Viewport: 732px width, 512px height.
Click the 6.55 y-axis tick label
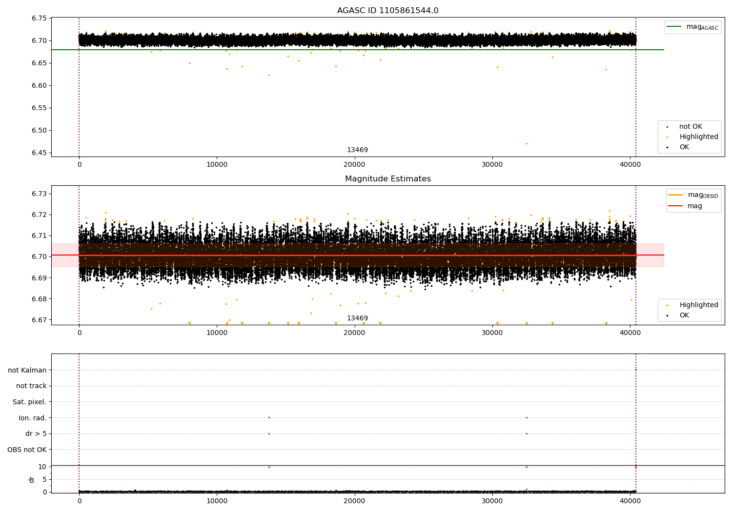[39, 108]
